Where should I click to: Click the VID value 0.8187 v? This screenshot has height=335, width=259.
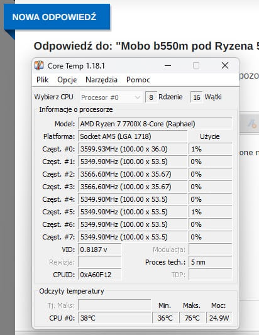(99, 250)
